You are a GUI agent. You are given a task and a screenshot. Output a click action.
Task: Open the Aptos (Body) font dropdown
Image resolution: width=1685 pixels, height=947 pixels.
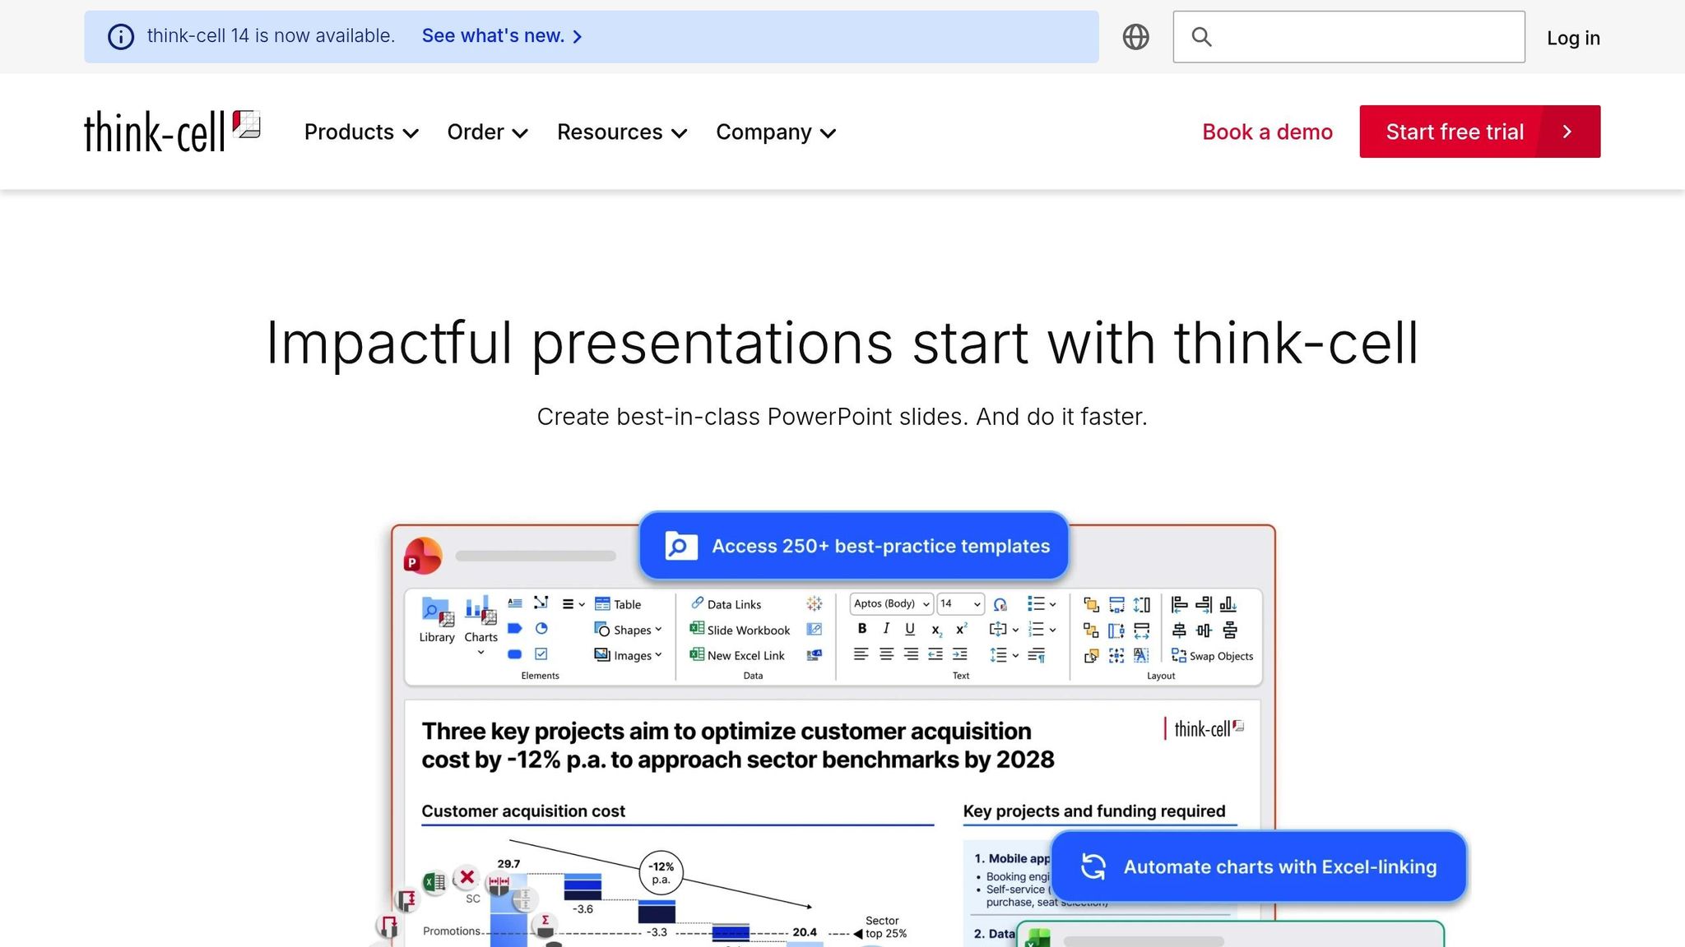[891, 604]
